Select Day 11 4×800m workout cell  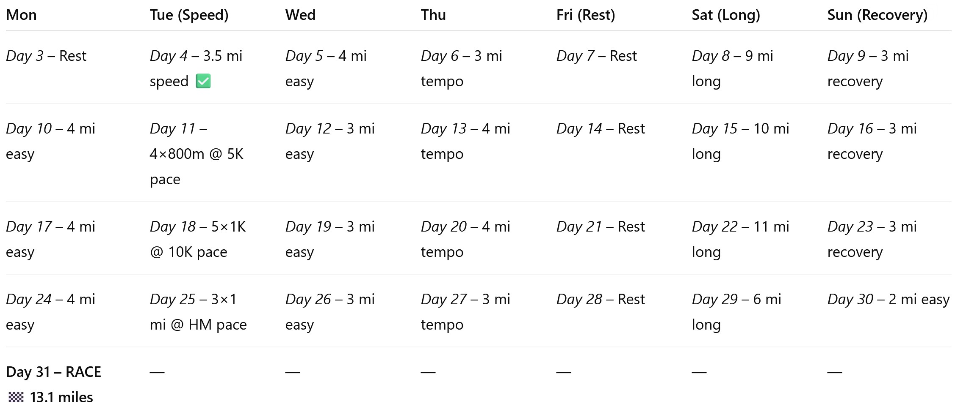(x=196, y=154)
